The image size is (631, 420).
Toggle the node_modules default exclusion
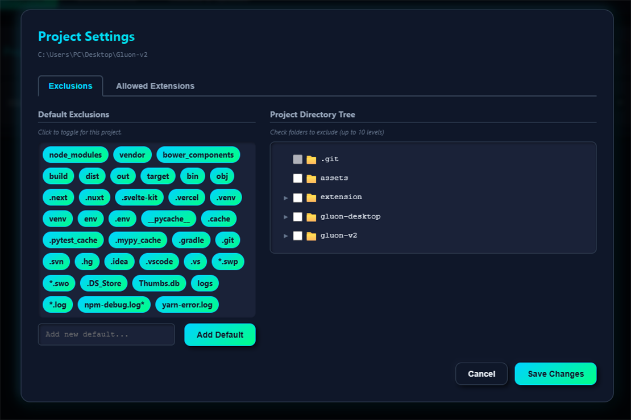click(x=75, y=154)
